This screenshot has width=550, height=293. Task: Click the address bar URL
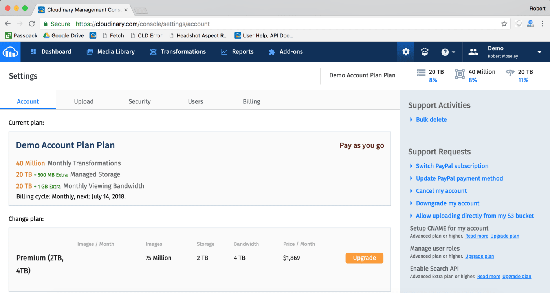(x=143, y=24)
